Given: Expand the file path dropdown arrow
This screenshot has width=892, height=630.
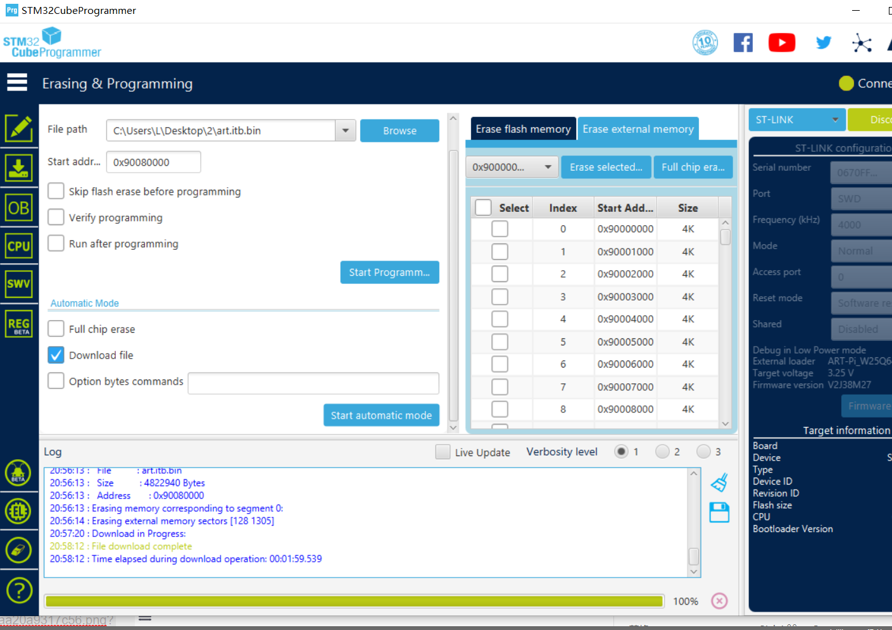Looking at the screenshot, I should click(345, 130).
